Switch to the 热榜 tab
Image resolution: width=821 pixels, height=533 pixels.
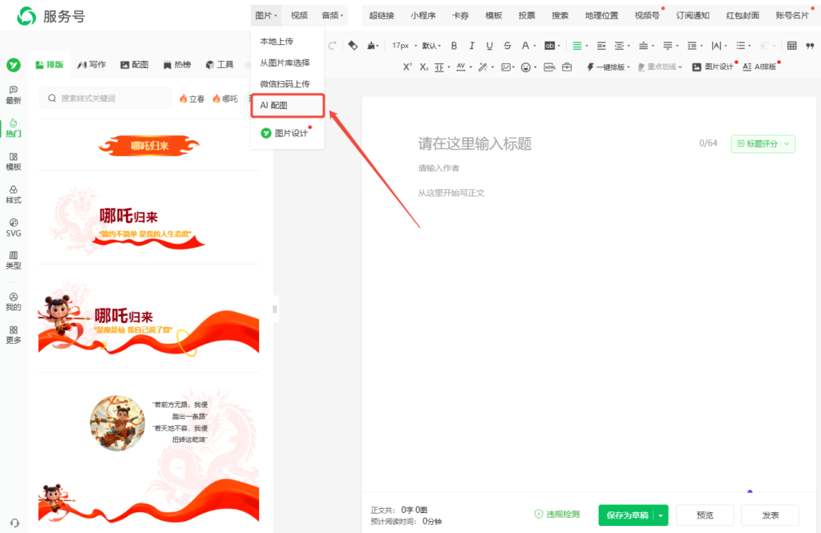pos(177,64)
